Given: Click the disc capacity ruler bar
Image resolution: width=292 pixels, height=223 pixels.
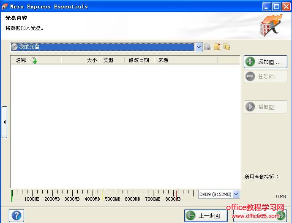Looking at the screenshot, I should tap(104, 196).
